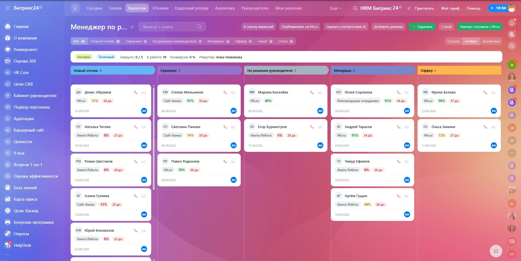The width and height of the screenshot is (521, 261).
Task: Go to Кадровый резерв tab
Action: coord(192,8)
